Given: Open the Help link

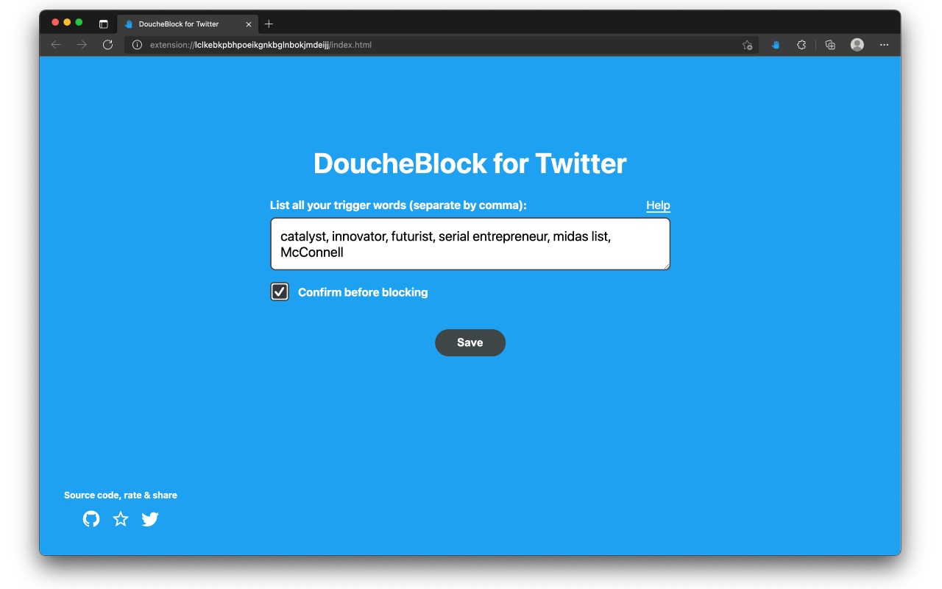Looking at the screenshot, I should [x=658, y=205].
